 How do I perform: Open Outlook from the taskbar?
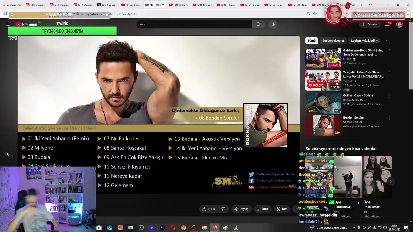point(110,228)
